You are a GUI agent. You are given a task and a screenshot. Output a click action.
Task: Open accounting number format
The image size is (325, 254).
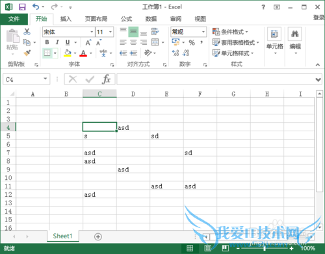pos(175,42)
